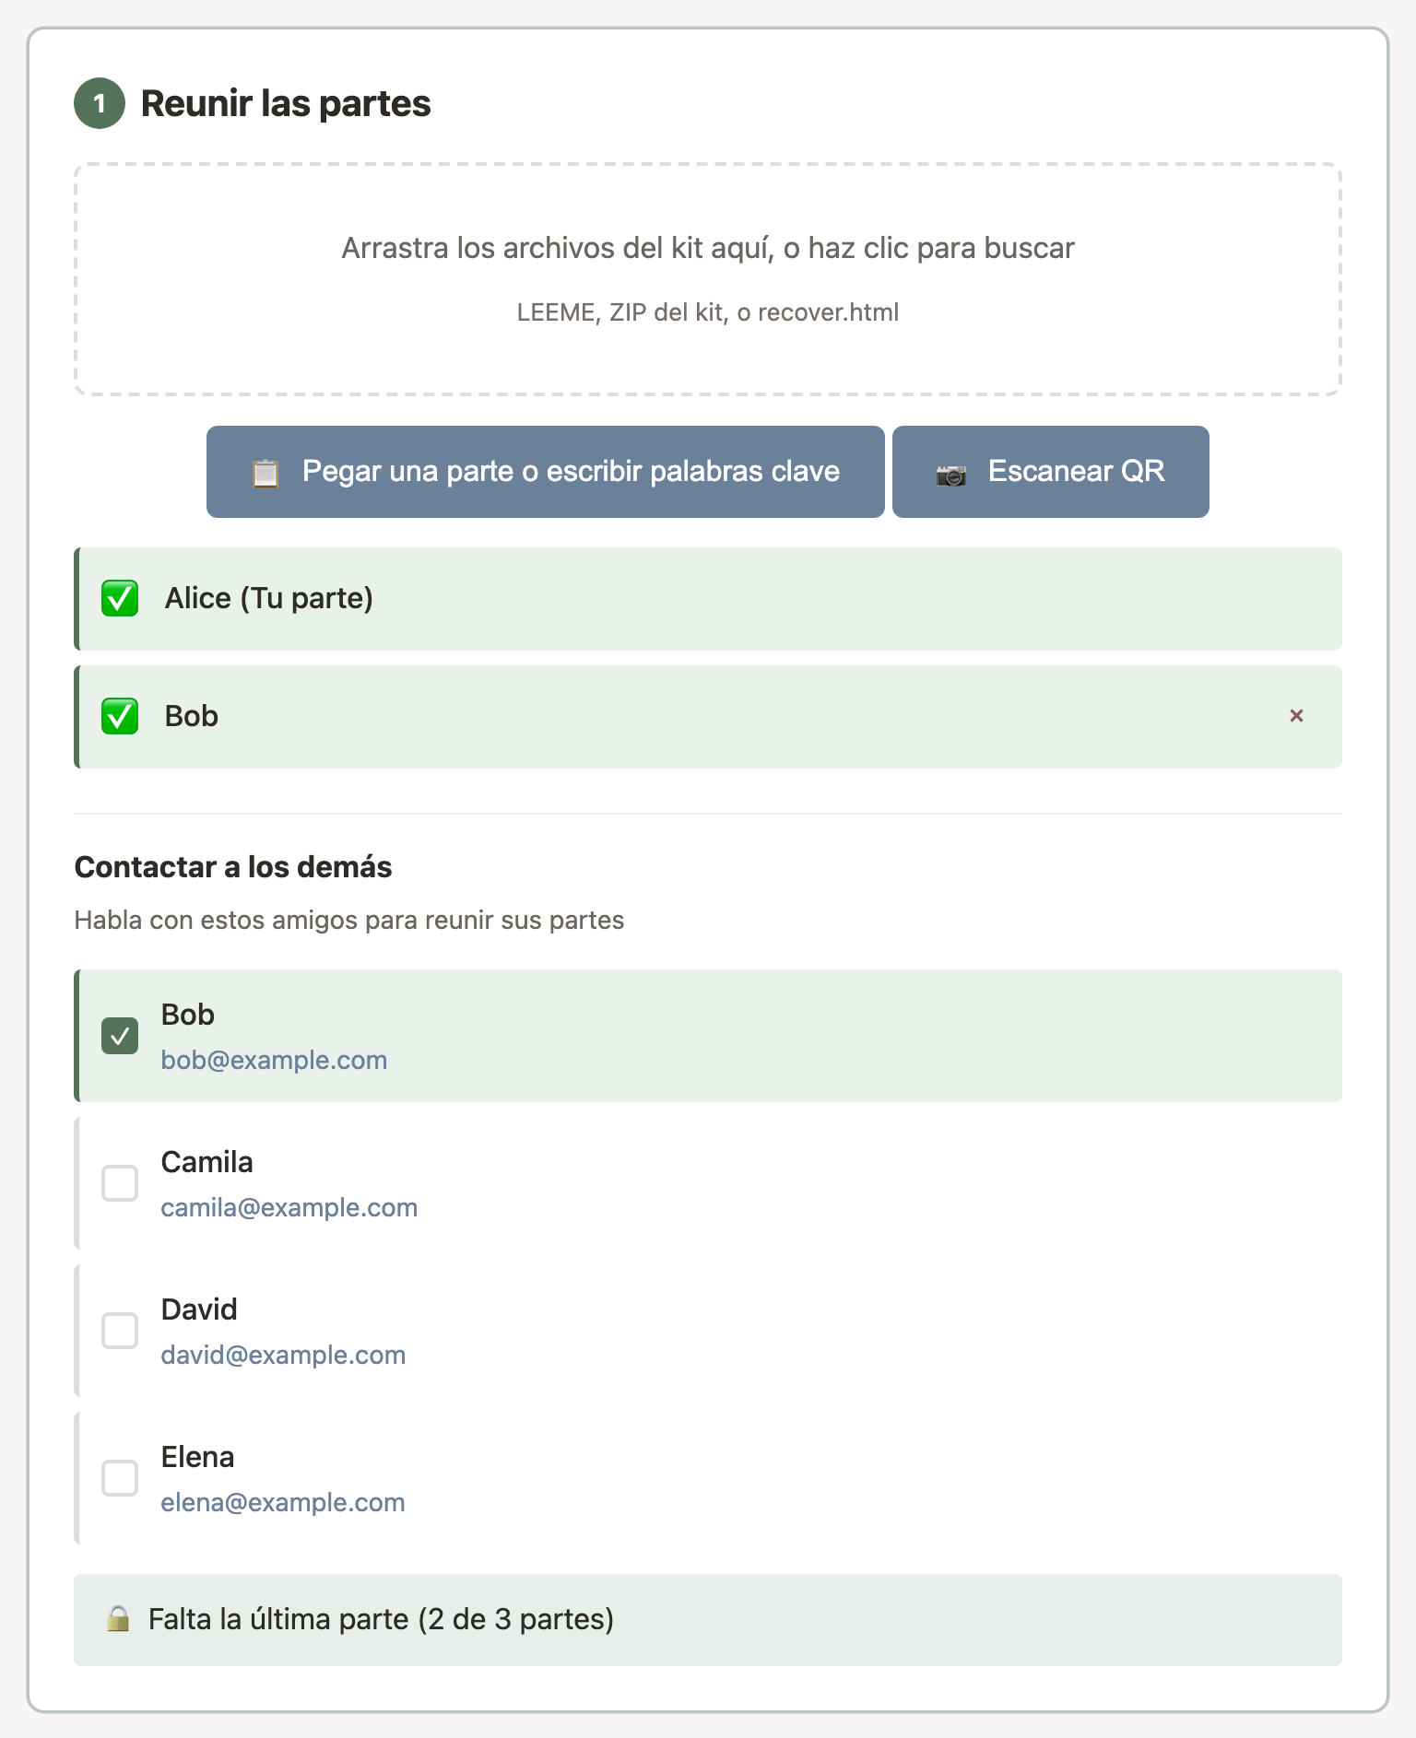Viewport: 1416px width, 1738px height.
Task: Click the camera icon on Escanear QR
Action: 950,474
